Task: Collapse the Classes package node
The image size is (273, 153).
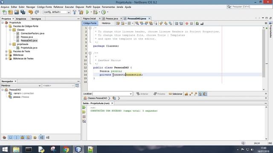Action: pyautogui.click(x=10, y=30)
